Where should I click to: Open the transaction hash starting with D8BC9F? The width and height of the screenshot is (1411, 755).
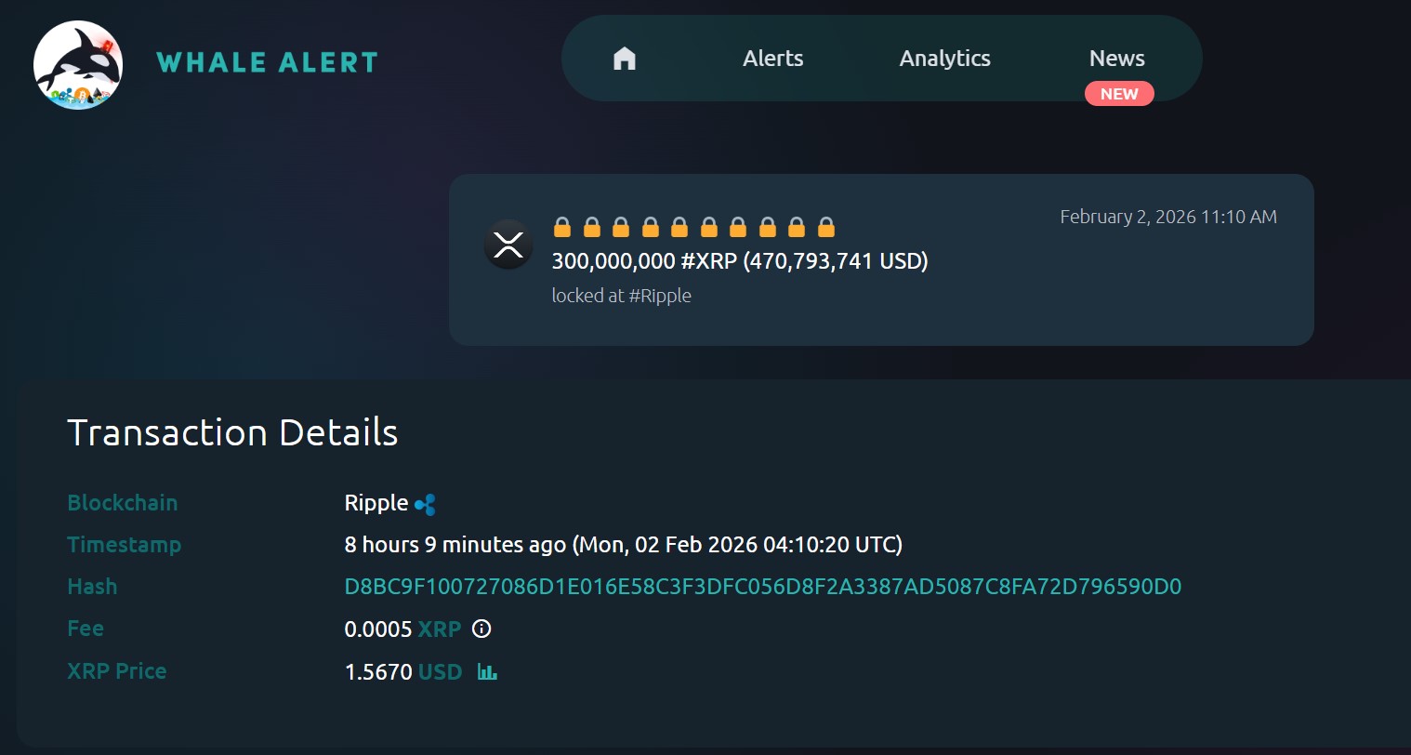point(762,587)
